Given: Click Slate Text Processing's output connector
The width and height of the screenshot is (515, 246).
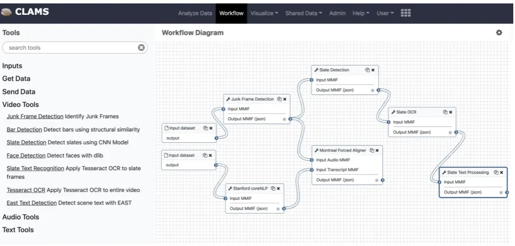Looking at the screenshot, I should (x=507, y=192).
